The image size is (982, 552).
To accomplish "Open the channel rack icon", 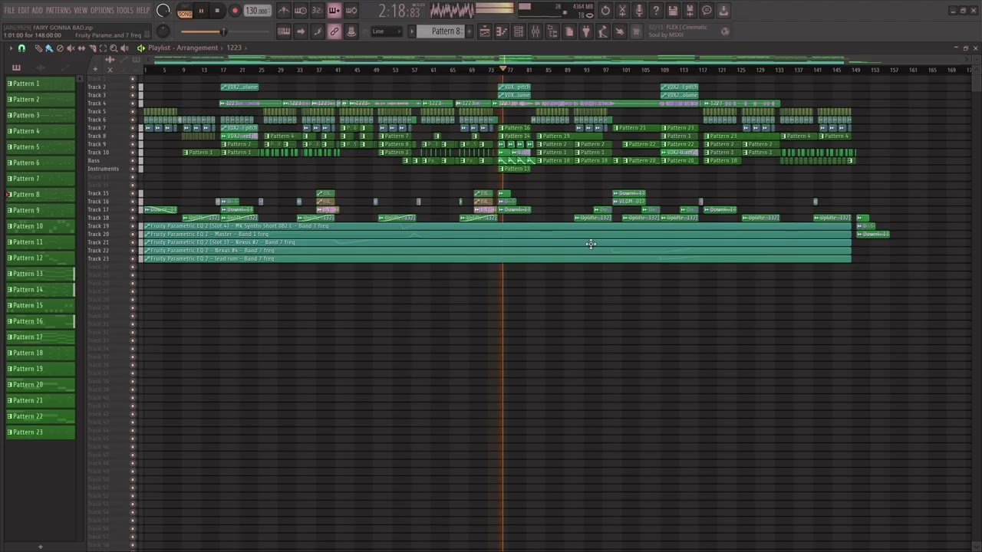I will coord(519,31).
